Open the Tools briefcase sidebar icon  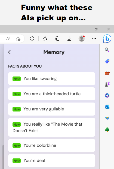point(107,73)
